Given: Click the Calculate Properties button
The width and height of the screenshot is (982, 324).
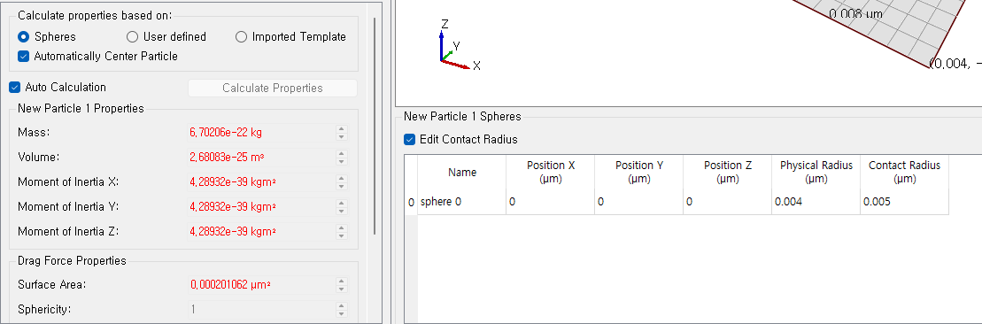Looking at the screenshot, I should point(273,89).
